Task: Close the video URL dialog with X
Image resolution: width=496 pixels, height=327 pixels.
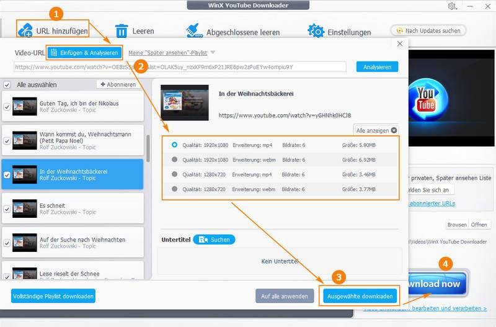Action: pos(400,44)
